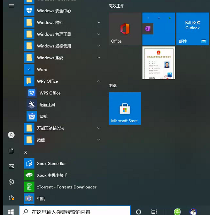Click the 配置工具 label text

tap(47, 105)
